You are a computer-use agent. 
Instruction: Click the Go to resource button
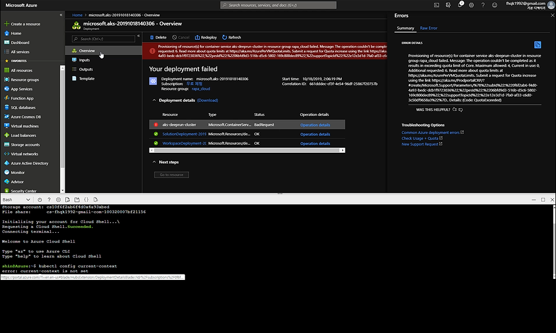(171, 174)
